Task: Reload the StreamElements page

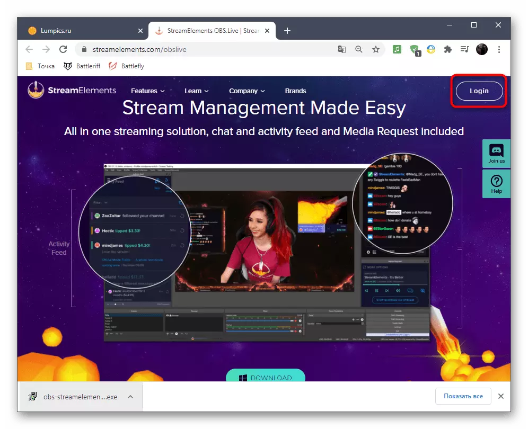Action: pyautogui.click(x=63, y=49)
